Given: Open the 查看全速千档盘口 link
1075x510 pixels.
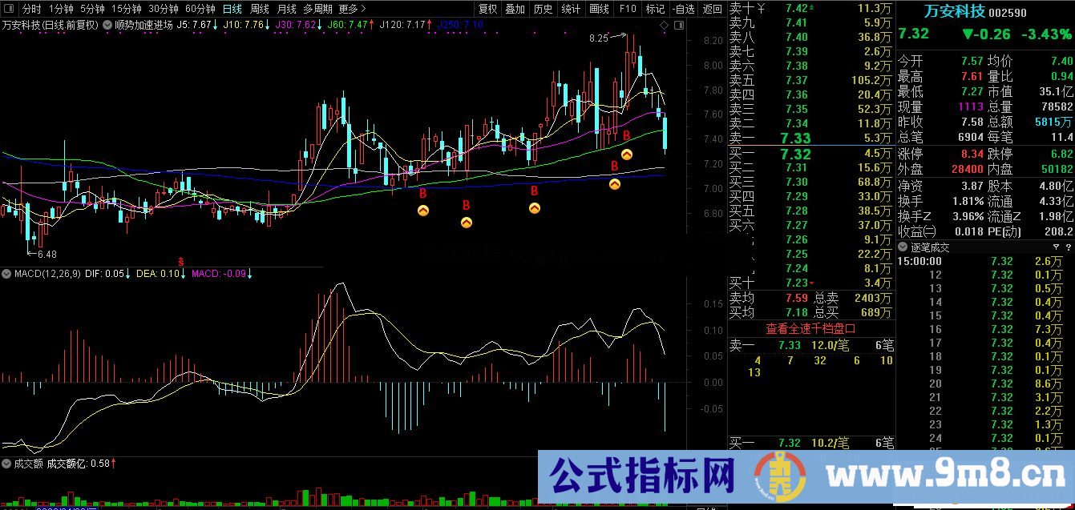Looking at the screenshot, I should click(x=812, y=328).
